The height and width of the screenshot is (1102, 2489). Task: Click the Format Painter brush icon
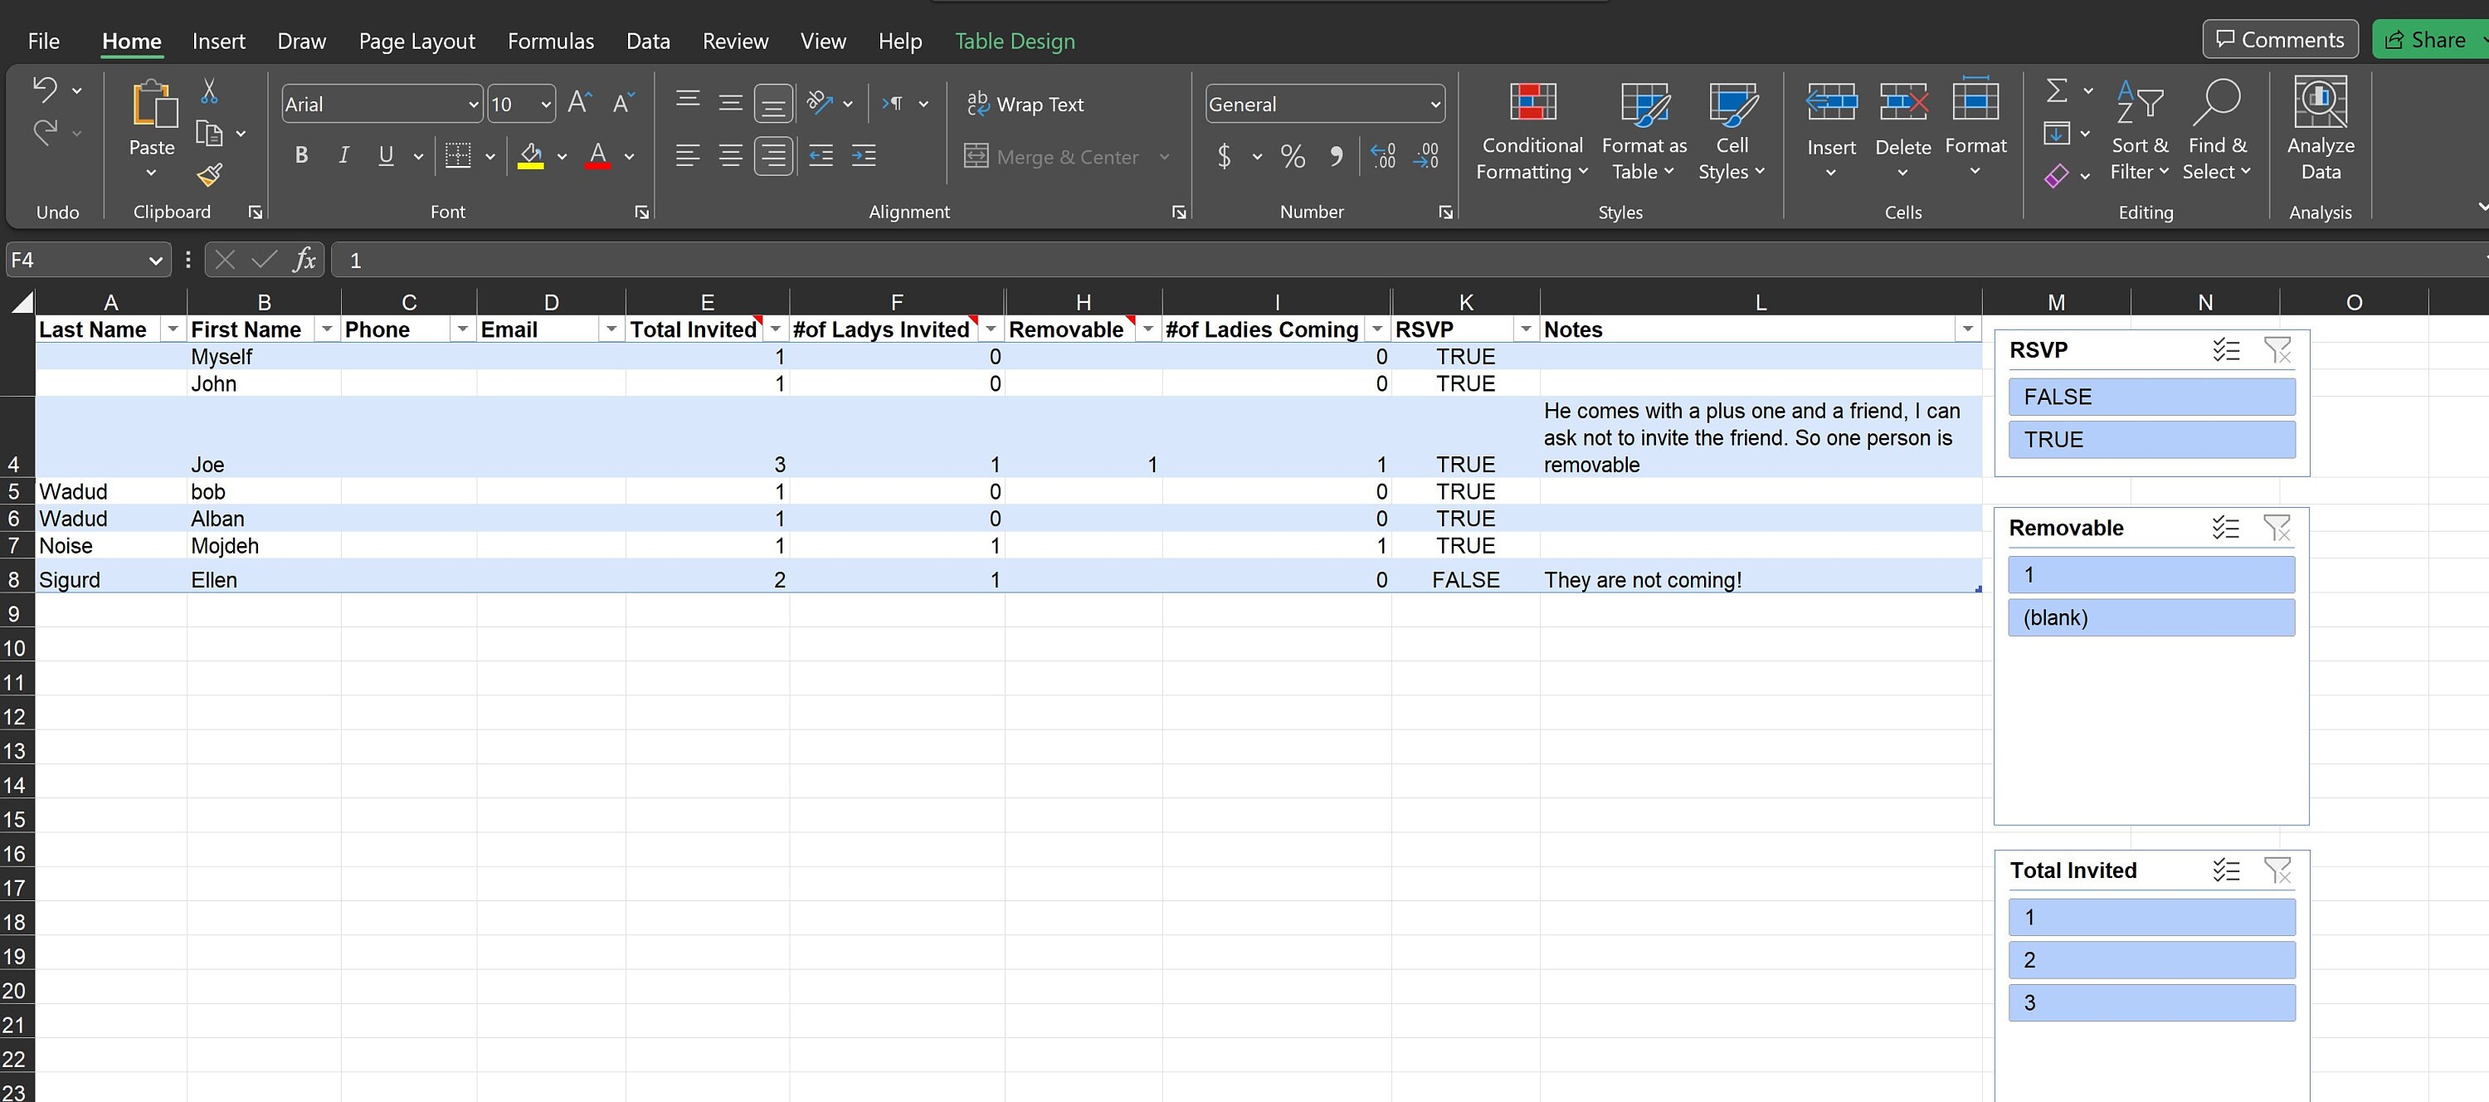[209, 174]
